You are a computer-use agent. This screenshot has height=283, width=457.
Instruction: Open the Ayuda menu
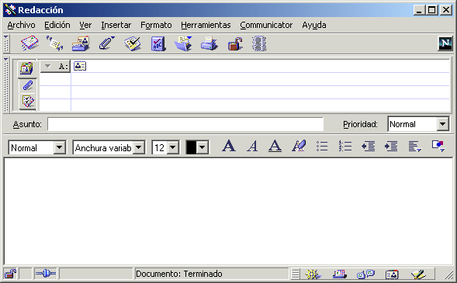(314, 25)
